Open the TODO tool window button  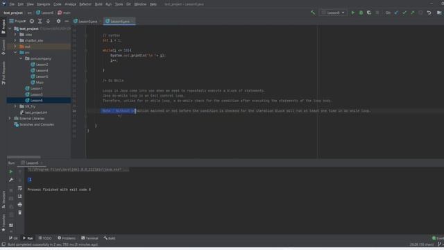(x=45, y=238)
